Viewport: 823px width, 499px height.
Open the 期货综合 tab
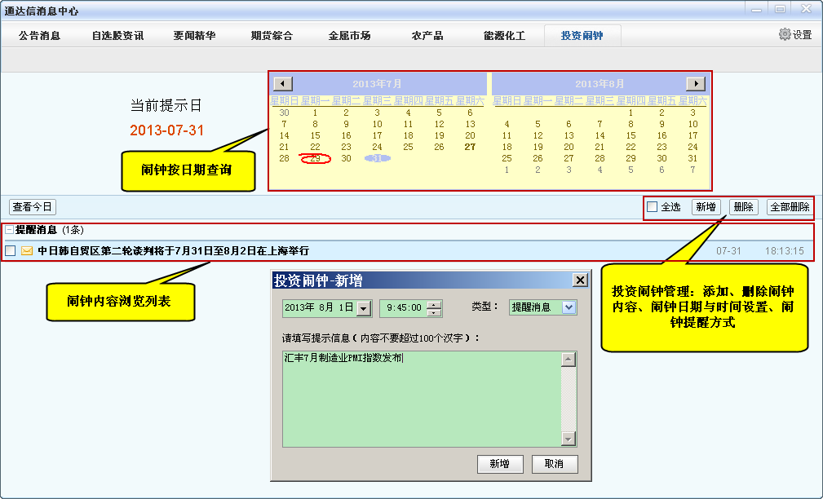272,36
